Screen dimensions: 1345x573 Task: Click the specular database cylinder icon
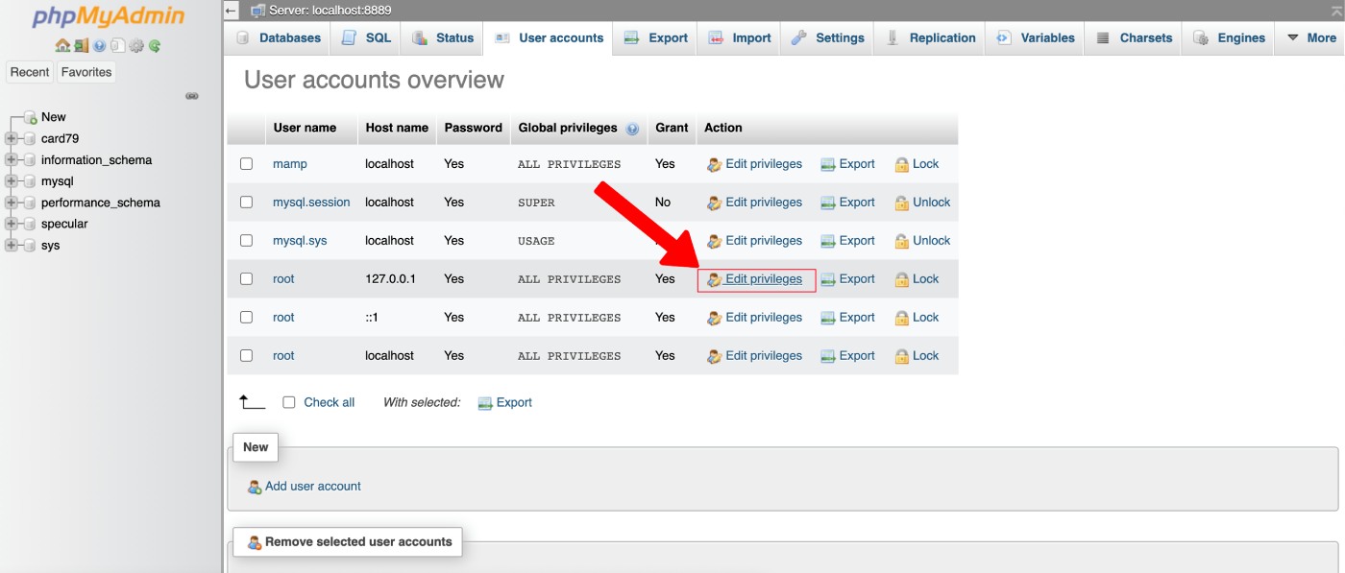click(29, 224)
